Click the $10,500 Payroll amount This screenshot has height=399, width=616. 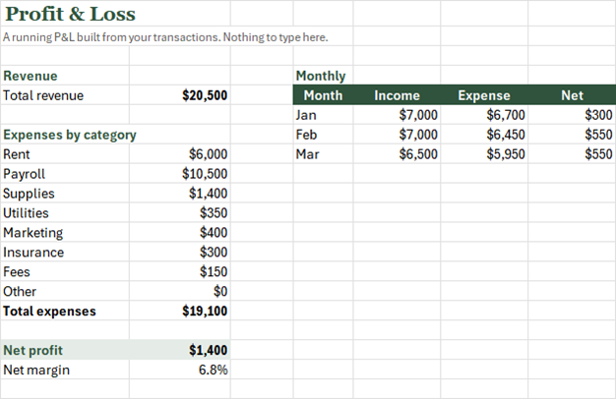click(205, 174)
